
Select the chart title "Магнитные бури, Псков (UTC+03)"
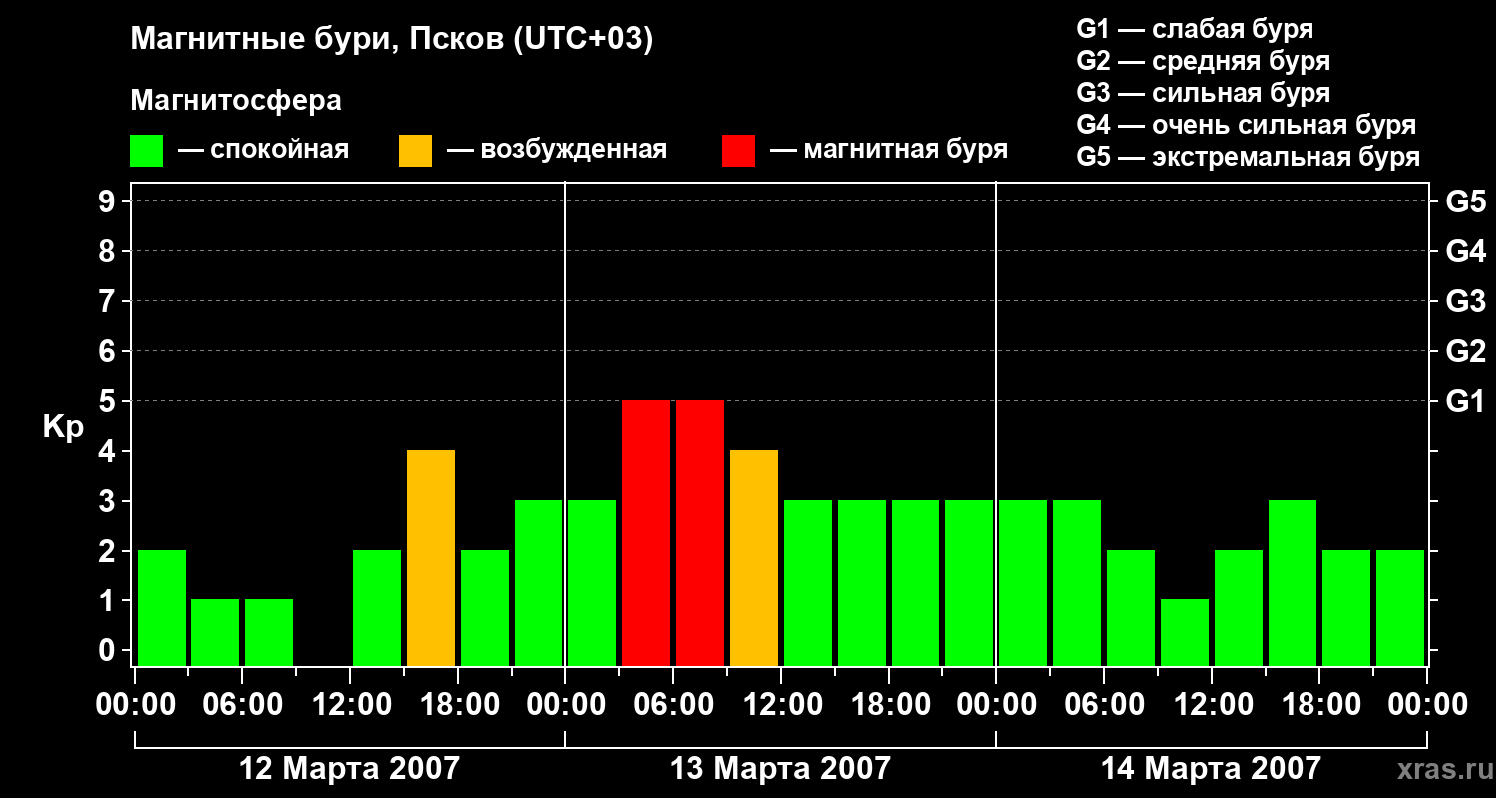[392, 40]
